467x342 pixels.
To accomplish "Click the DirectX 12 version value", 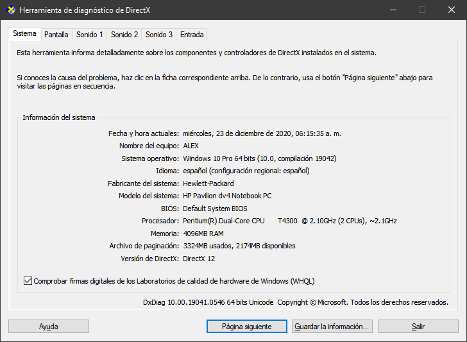I will pyautogui.click(x=199, y=259).
